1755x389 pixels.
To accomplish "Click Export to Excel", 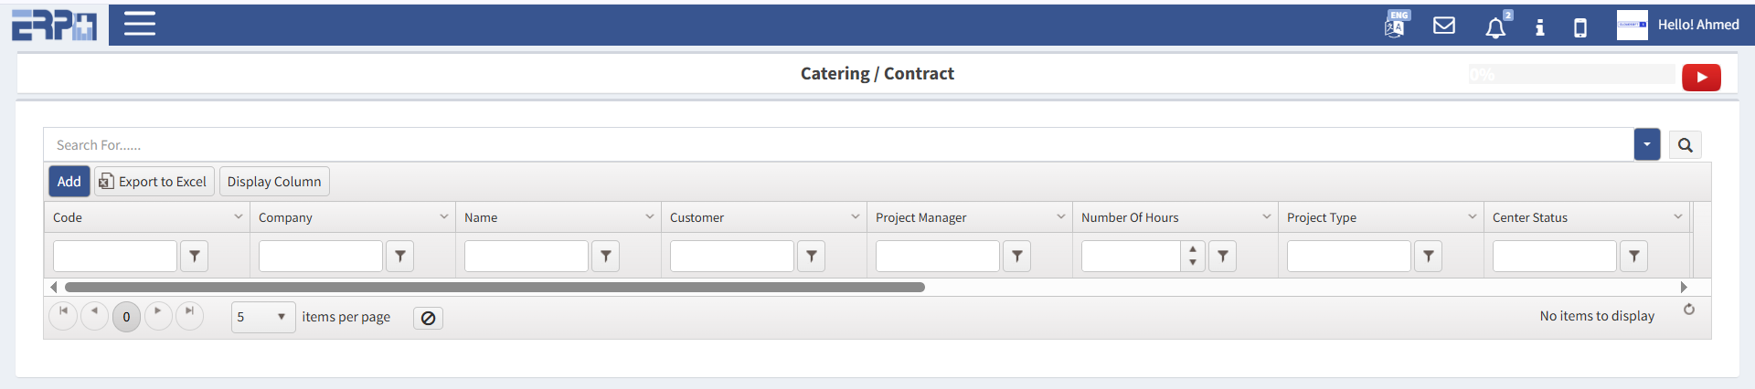I will click(154, 182).
